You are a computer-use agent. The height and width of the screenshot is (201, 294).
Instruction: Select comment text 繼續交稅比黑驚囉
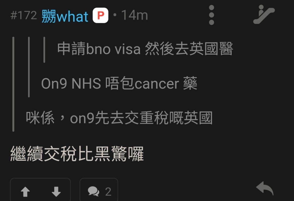(x=77, y=154)
